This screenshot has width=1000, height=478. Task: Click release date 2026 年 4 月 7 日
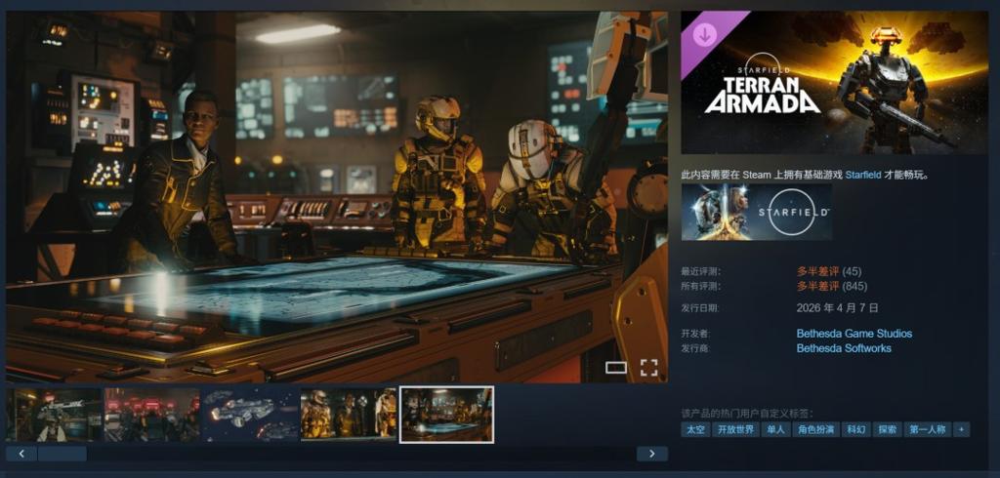tap(837, 308)
